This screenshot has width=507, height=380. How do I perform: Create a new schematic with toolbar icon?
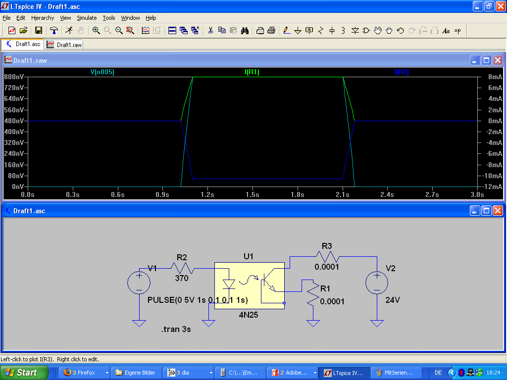pyautogui.click(x=12, y=30)
